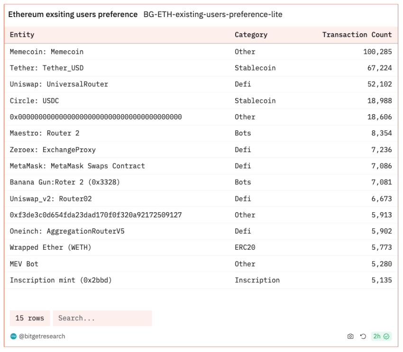
Task: Sort by the Category column header
Action: tap(251, 35)
